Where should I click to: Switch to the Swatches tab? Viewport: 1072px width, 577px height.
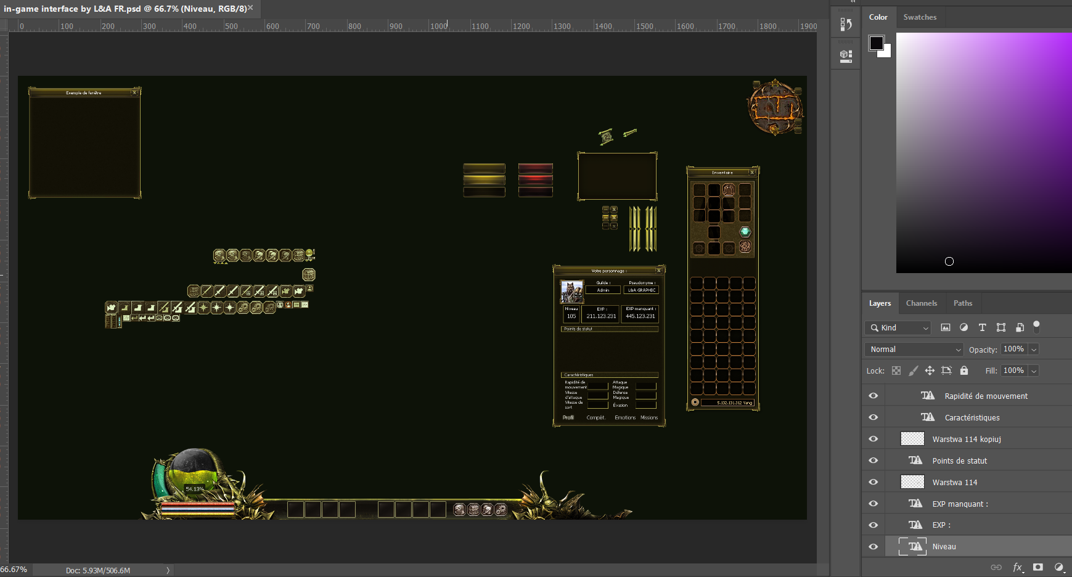tap(920, 17)
